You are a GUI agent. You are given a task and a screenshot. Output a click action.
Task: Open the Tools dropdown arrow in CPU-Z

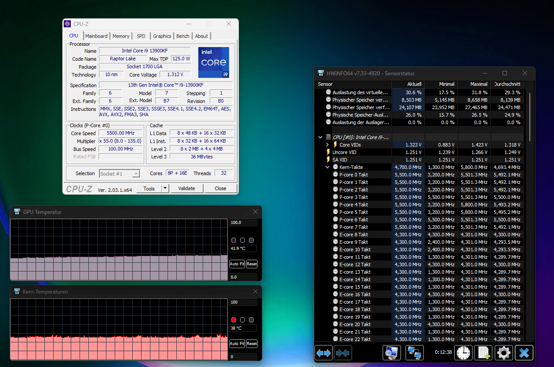[165, 188]
